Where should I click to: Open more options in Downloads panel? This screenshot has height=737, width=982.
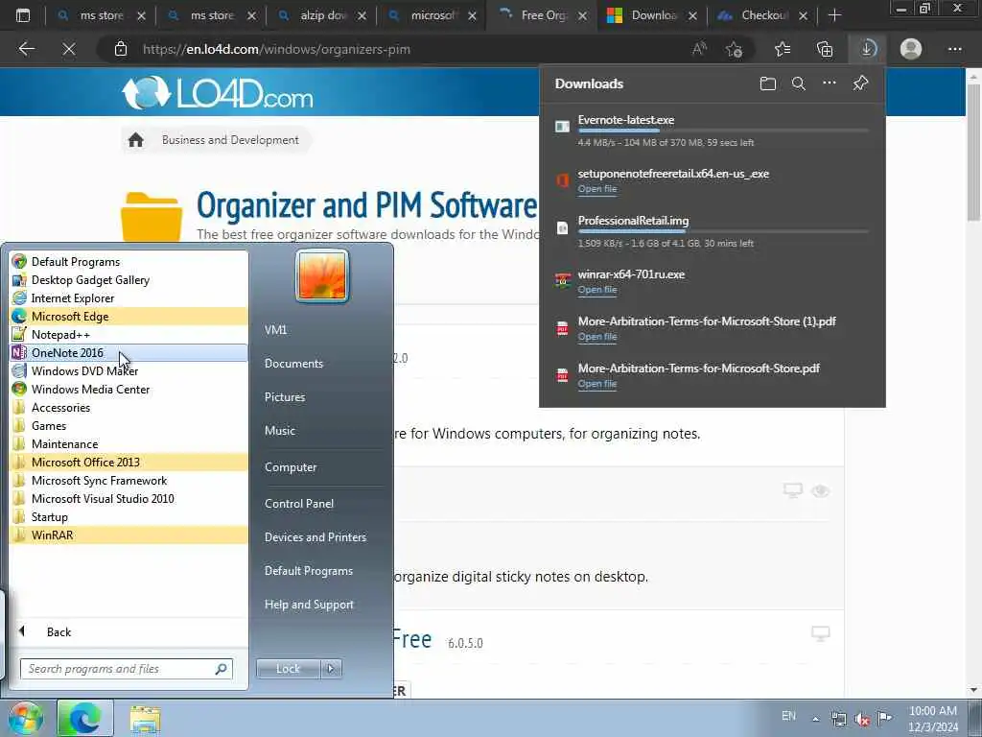click(830, 83)
